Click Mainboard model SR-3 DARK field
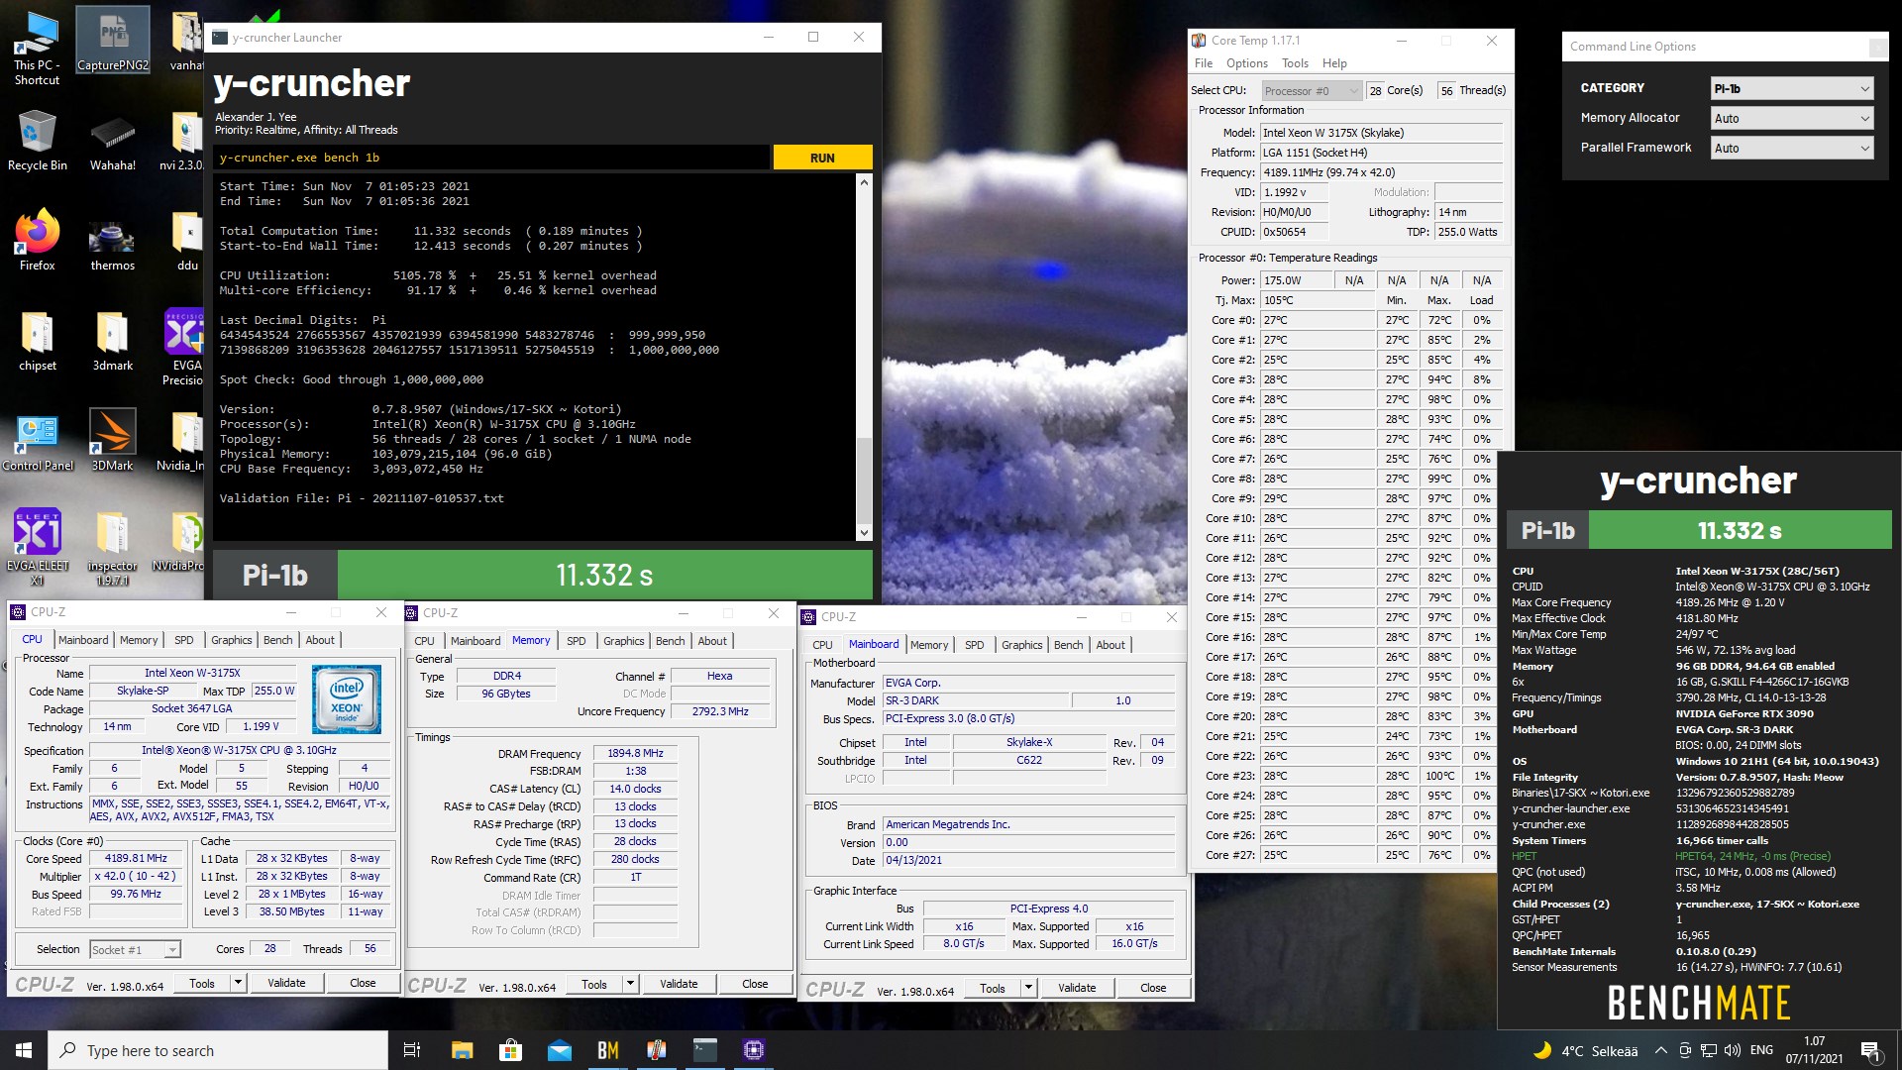Viewport: 1902px width, 1070px height. tap(975, 700)
